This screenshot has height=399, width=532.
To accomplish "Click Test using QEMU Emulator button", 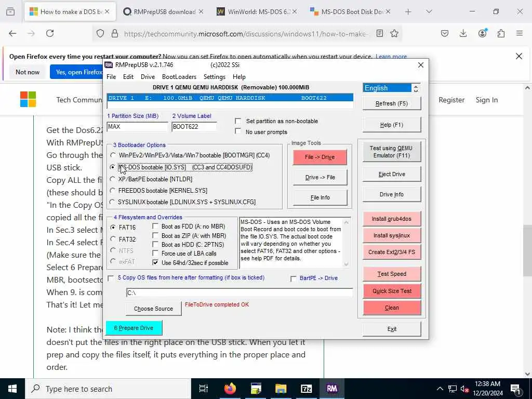I will [x=392, y=152].
